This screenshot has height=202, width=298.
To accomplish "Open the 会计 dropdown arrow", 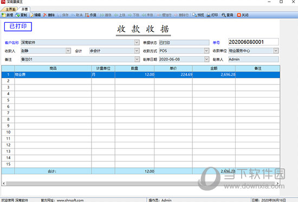I will 137,51.
